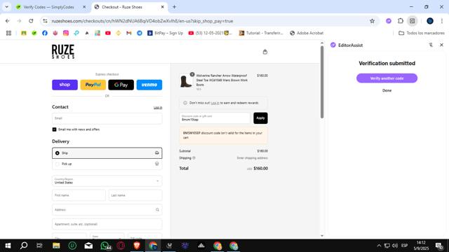
Task: Select the Pick up delivery option
Action: click(107, 164)
